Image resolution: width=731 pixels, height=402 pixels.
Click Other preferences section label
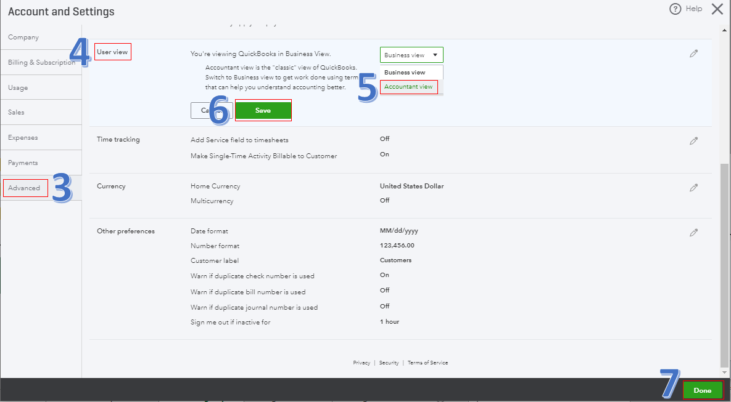(x=126, y=231)
